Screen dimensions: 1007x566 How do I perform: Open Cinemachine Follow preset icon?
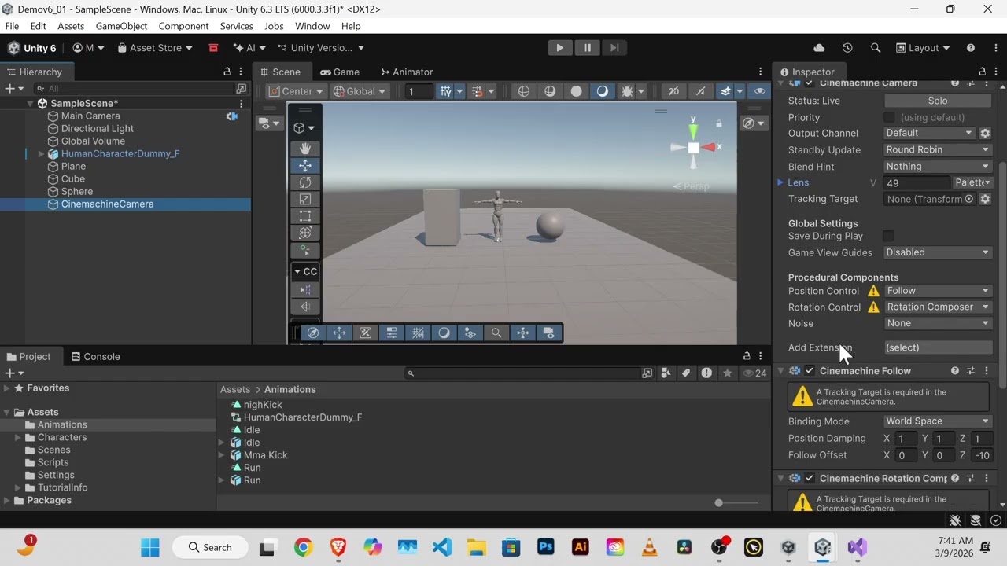971,371
